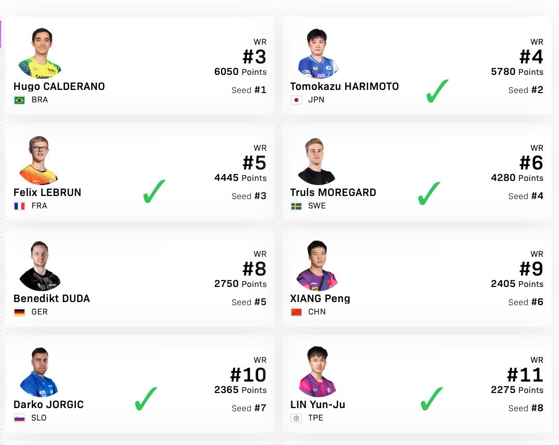The image size is (559, 445).
Task: Click the Brazil flag icon
Action: pos(20,100)
